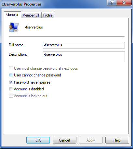The height and width of the screenshot is (149, 133).
Task: Open Help using the Help button
Action: point(117,140)
